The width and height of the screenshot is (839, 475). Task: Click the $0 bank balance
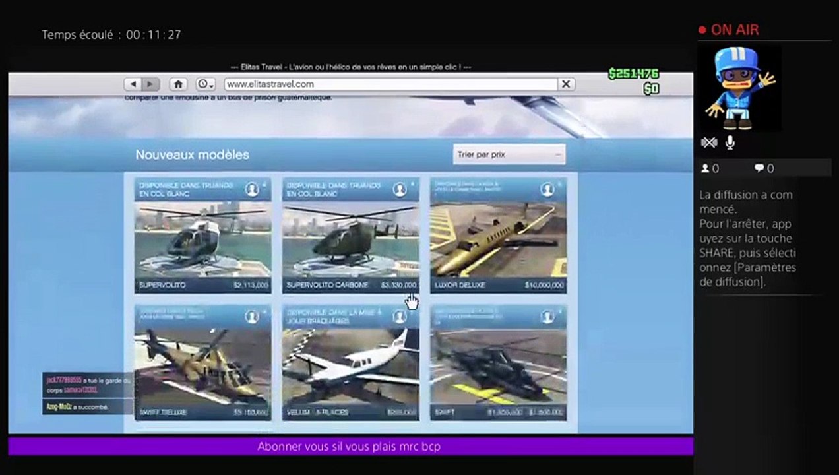(651, 88)
